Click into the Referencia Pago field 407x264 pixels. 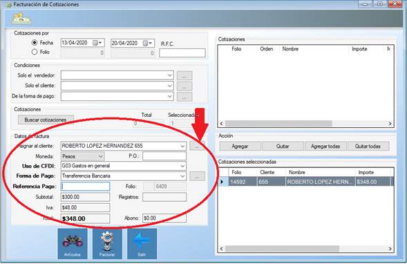point(86,187)
